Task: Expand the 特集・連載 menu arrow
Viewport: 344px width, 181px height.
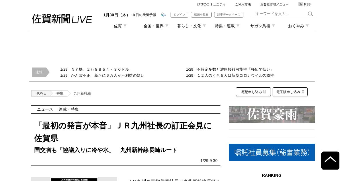Action: 238,26
